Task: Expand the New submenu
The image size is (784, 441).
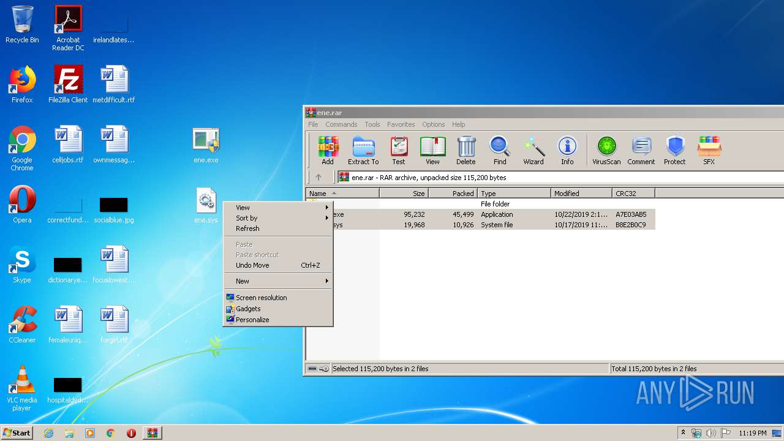Action: pos(278,281)
